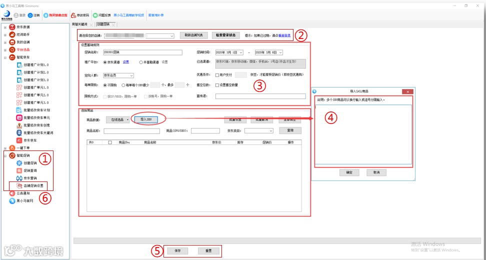
Task: Click the 创建推广计划3.0 icon
Action: point(19,80)
